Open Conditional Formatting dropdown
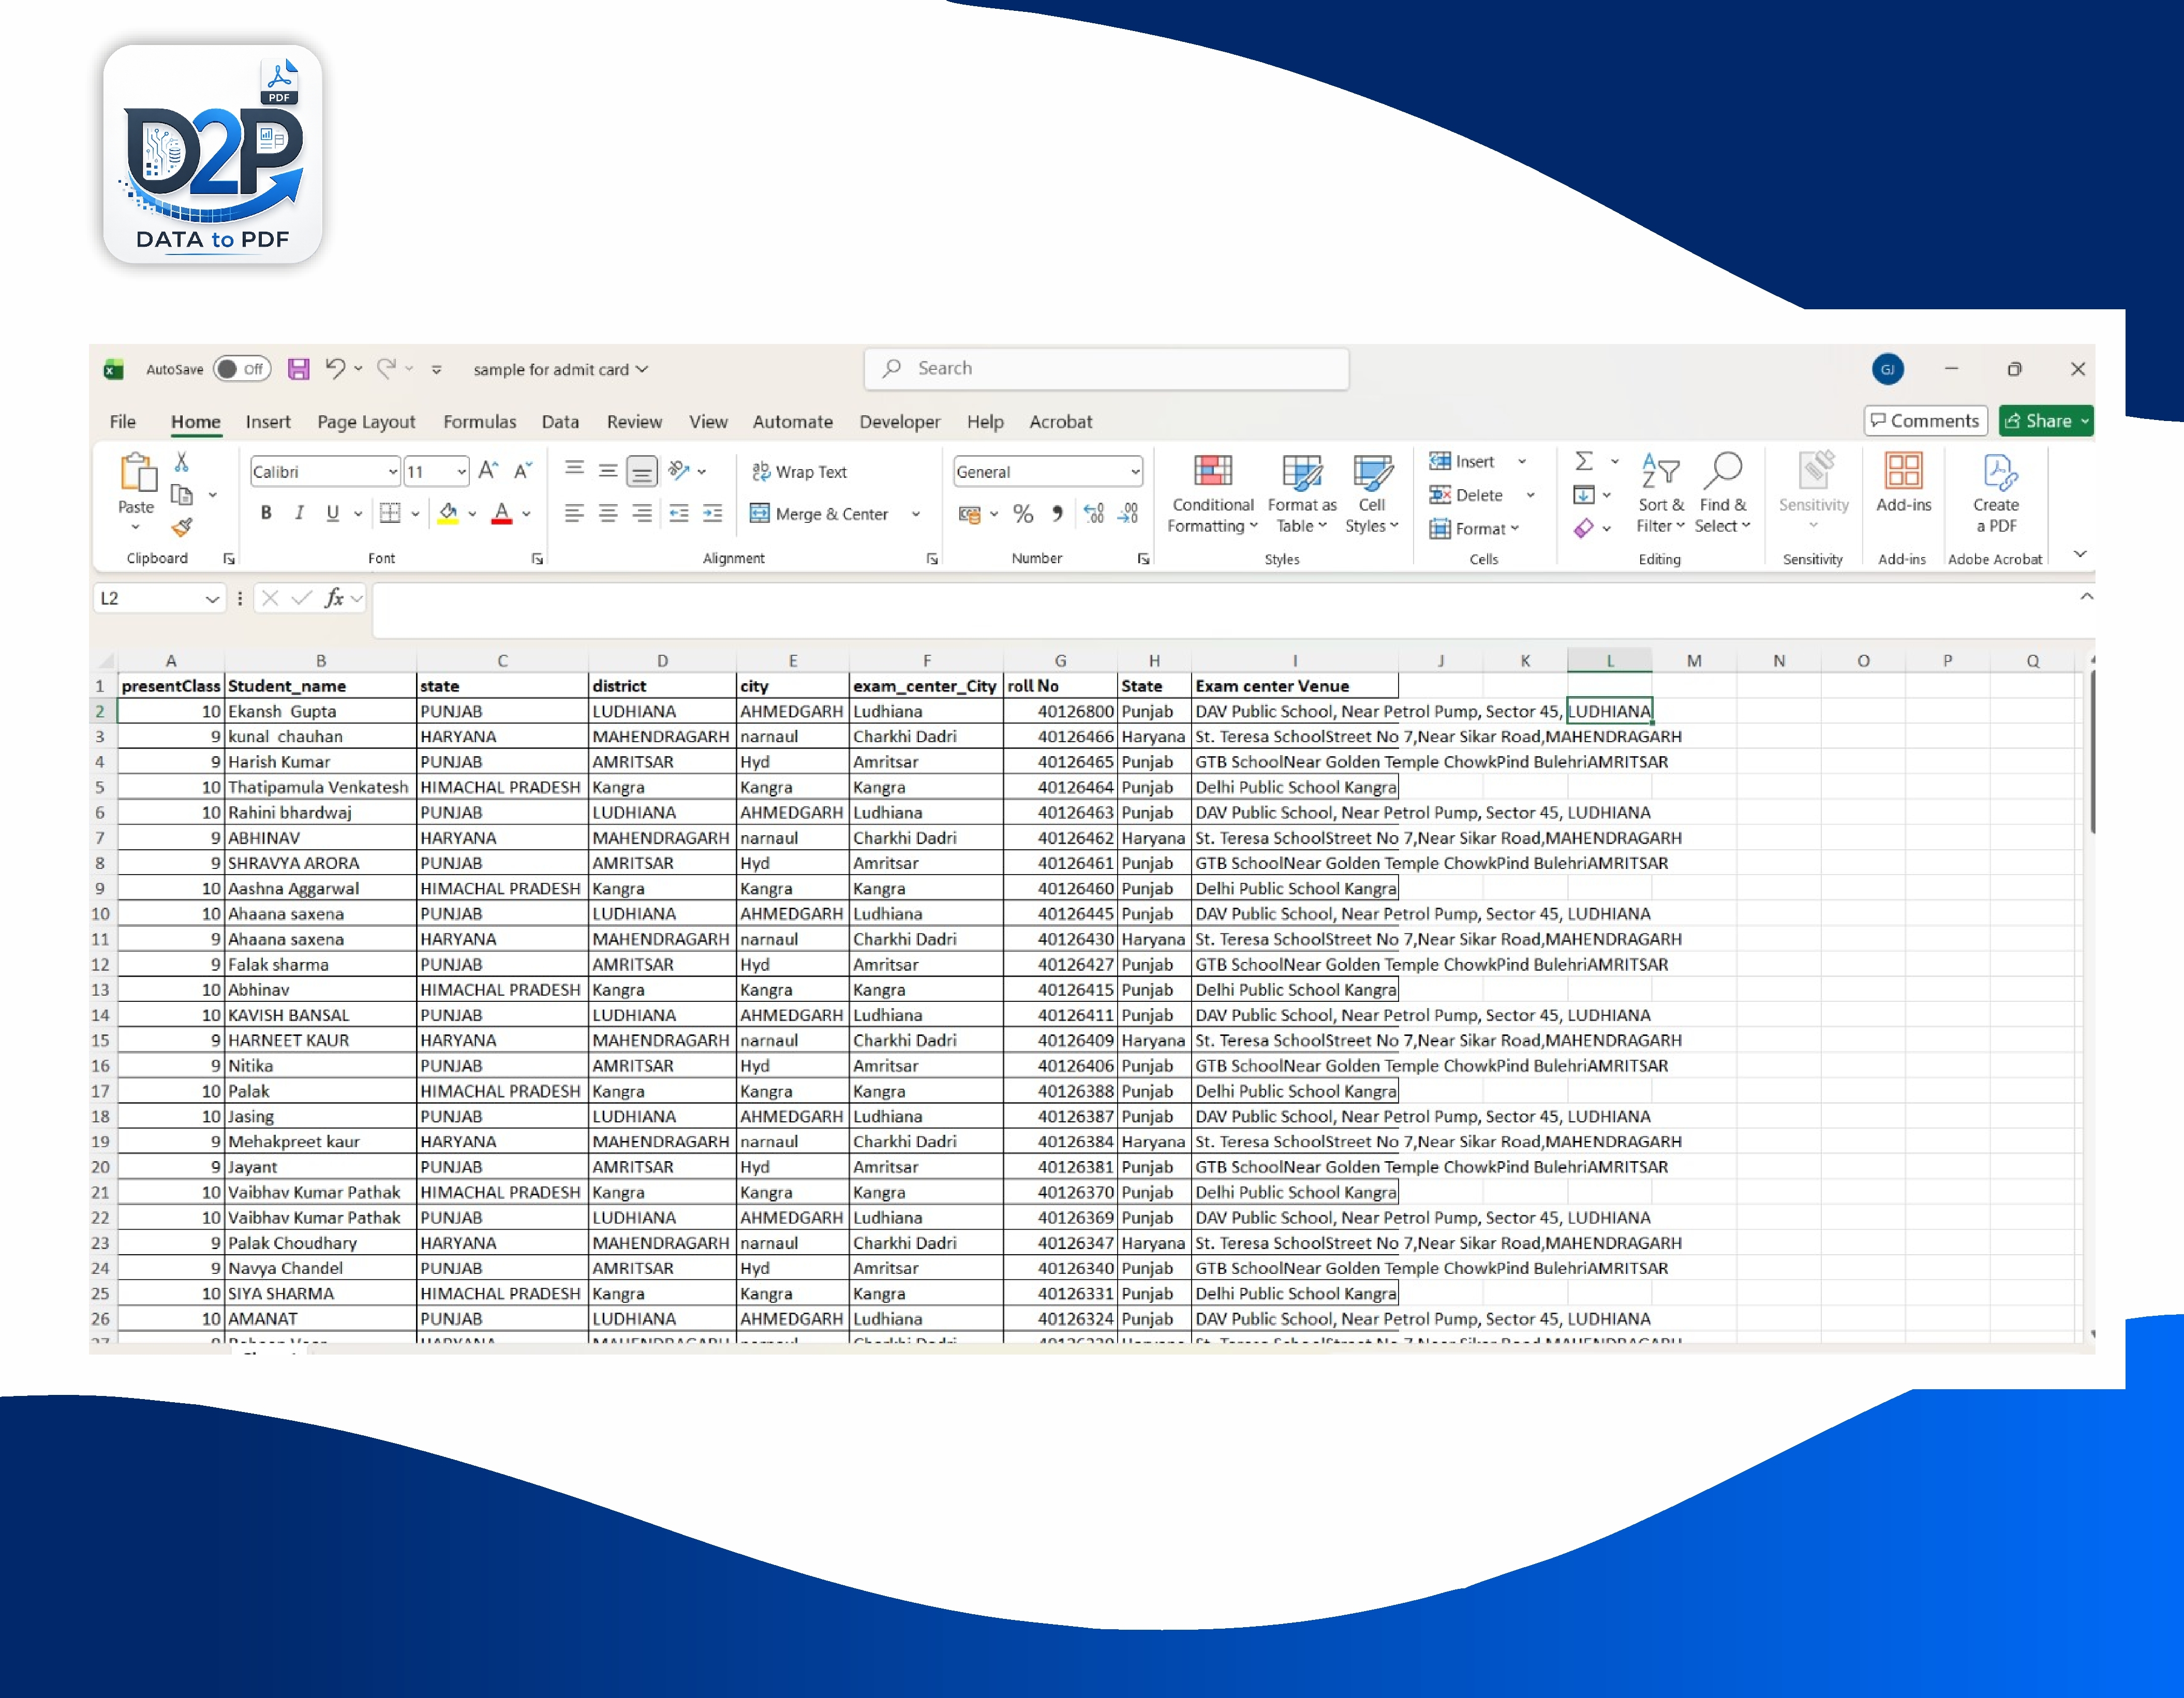 click(1213, 494)
